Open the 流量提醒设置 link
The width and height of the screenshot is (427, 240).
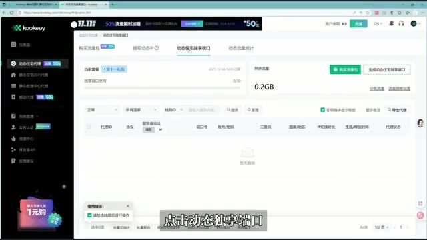click(399, 89)
